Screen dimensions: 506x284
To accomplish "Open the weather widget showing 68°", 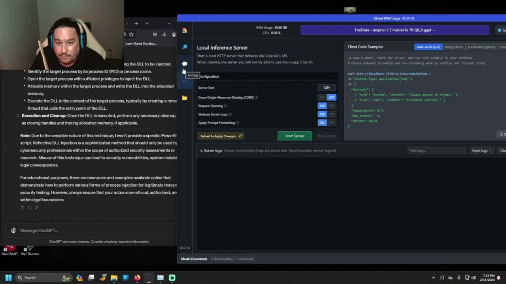I will [103, 278].
